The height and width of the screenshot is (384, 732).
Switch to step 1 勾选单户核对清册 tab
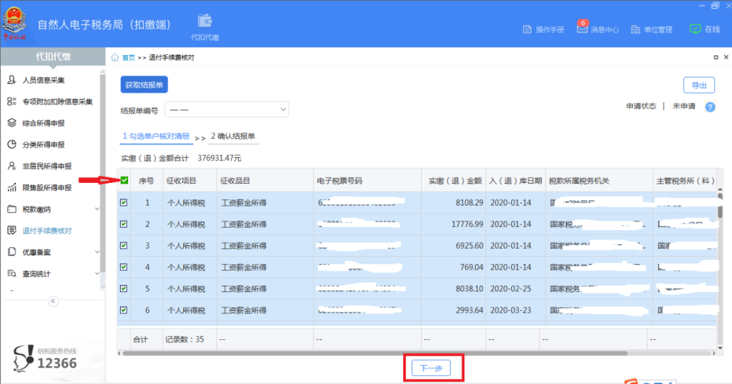point(156,136)
